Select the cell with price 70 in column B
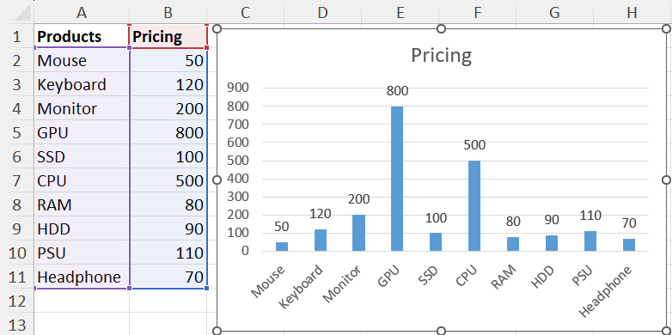Image resolution: width=672 pixels, height=335 pixels. pos(168,277)
